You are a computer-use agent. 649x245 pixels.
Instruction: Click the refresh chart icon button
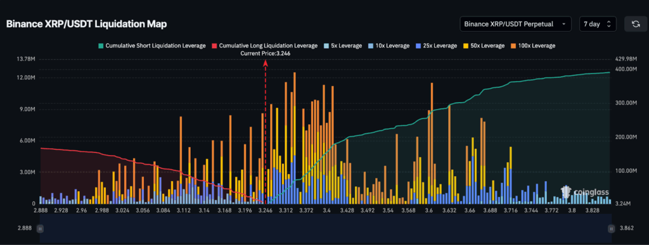tap(635, 24)
